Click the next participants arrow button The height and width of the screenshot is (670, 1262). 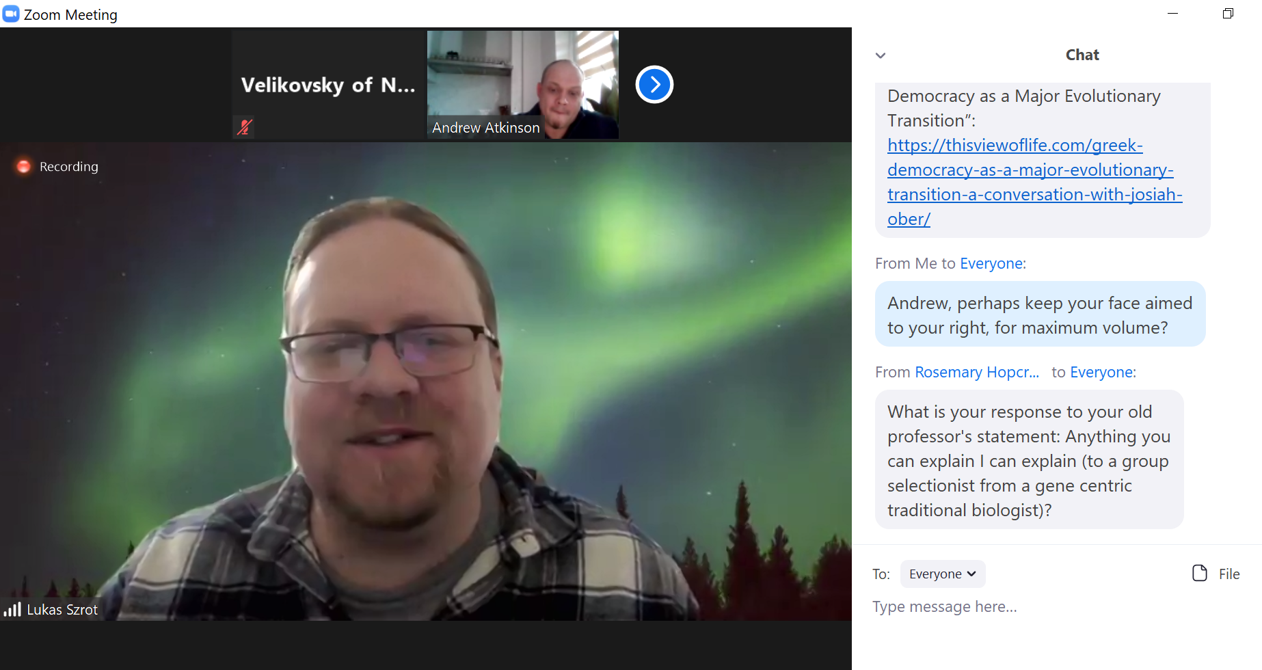click(654, 85)
